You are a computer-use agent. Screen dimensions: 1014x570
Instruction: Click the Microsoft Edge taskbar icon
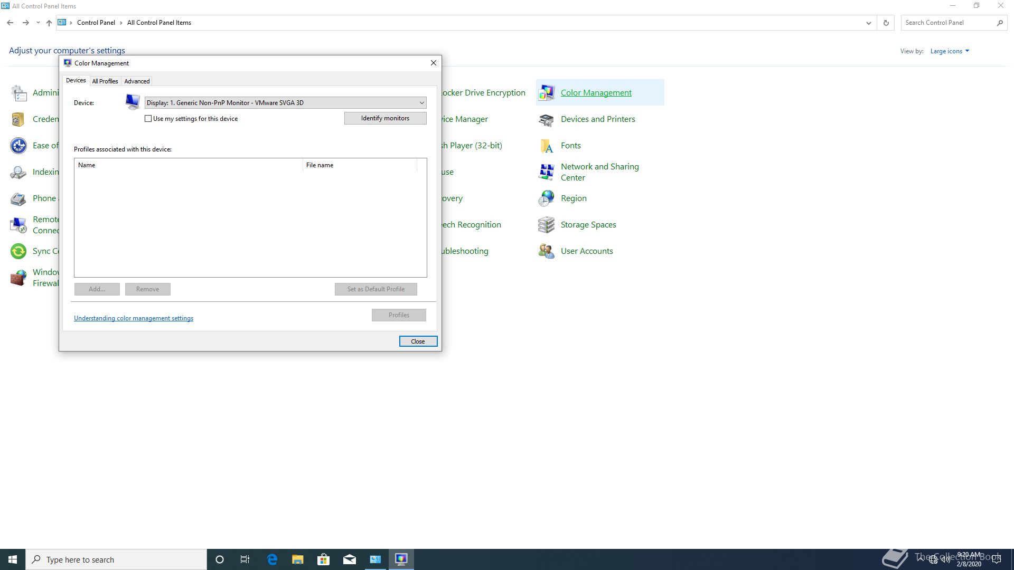(272, 559)
